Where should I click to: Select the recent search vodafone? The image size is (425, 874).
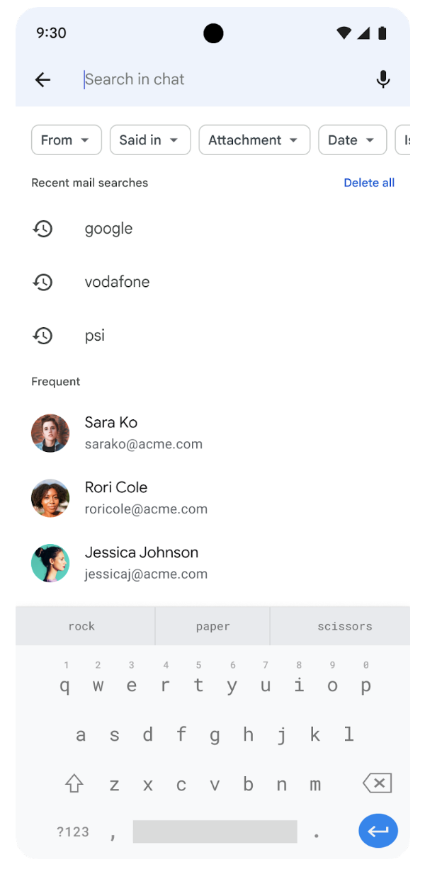tap(117, 282)
